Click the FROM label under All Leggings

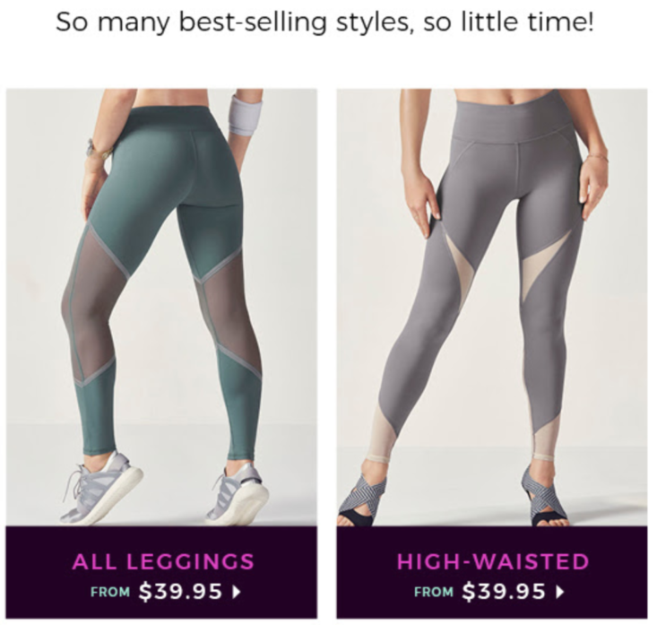pos(110,593)
